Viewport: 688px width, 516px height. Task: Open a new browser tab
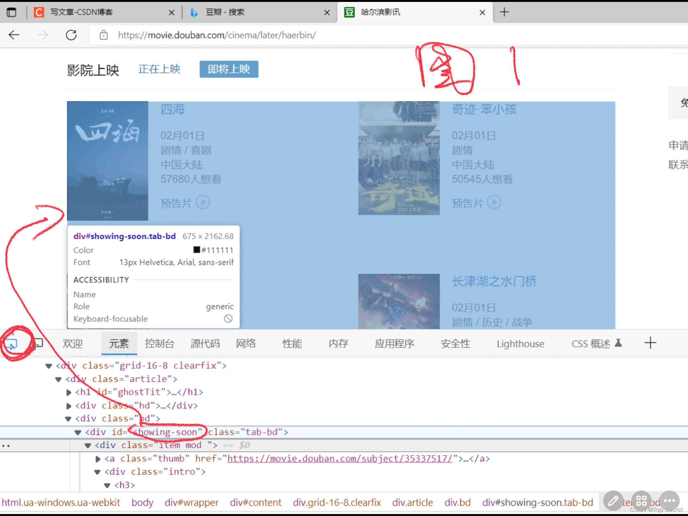click(x=504, y=12)
